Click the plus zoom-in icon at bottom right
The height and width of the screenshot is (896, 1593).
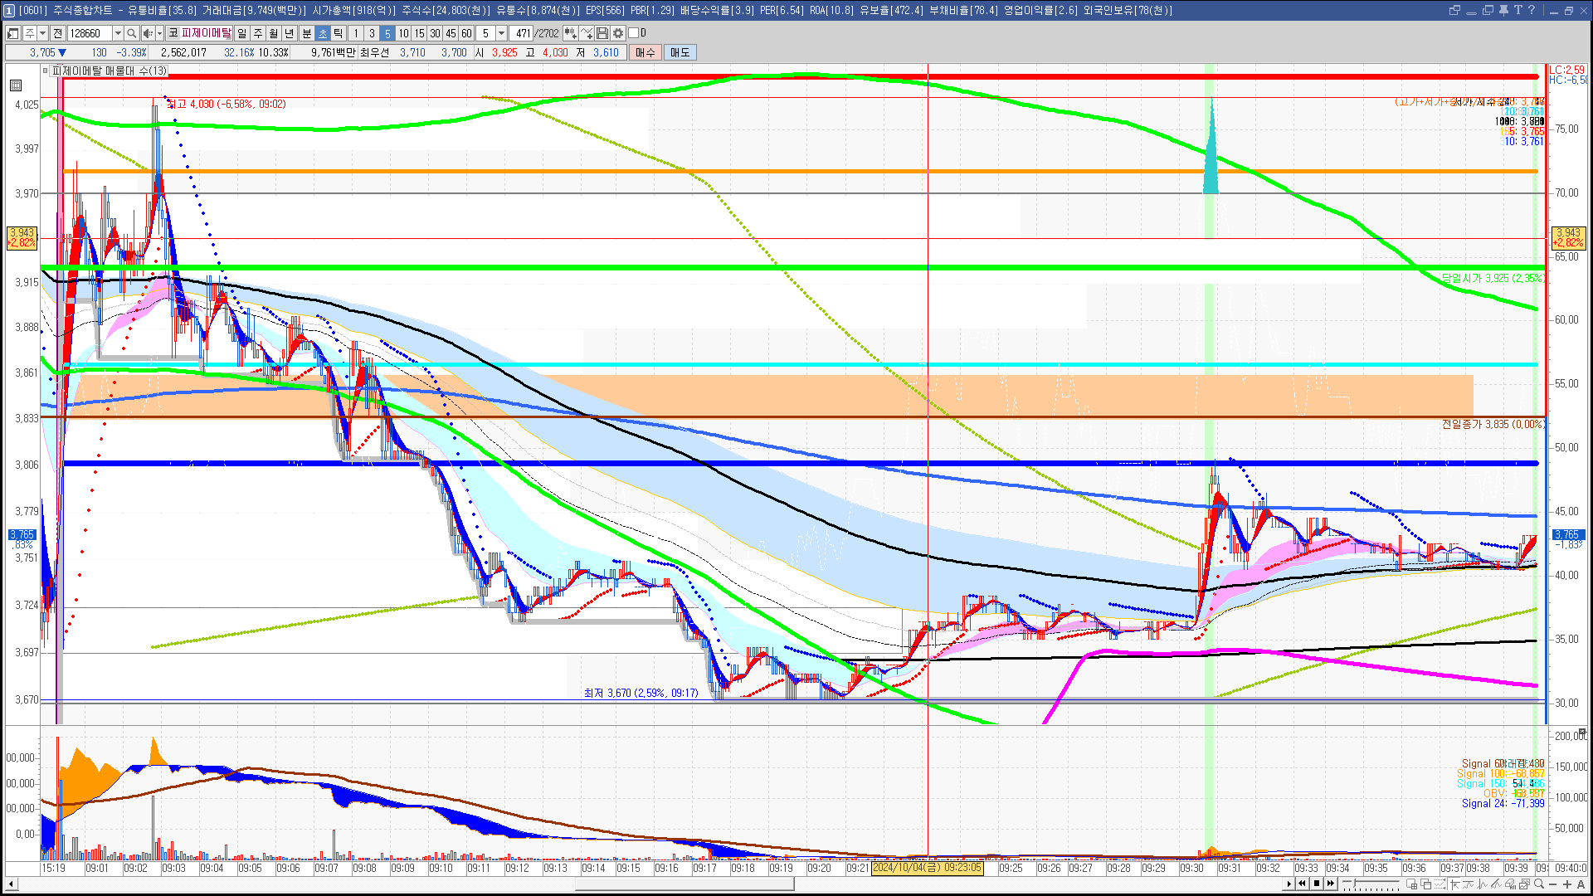tap(1566, 884)
